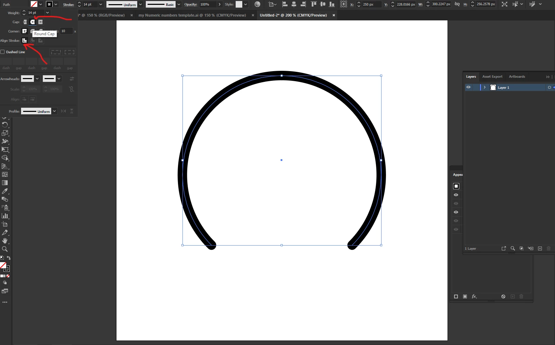This screenshot has height=345, width=555.
Task: Select the Artboard tool
Action: coord(5,224)
